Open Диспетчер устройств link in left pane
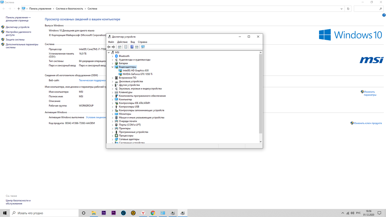This screenshot has height=217, width=386. [17, 27]
